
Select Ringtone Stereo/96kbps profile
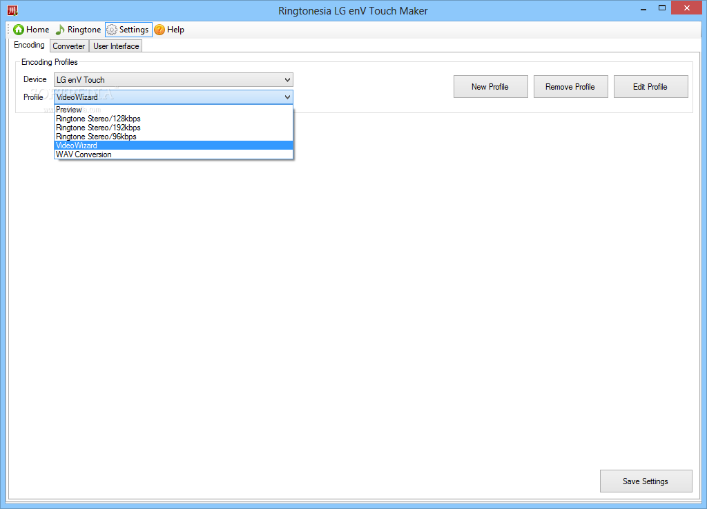coord(173,137)
